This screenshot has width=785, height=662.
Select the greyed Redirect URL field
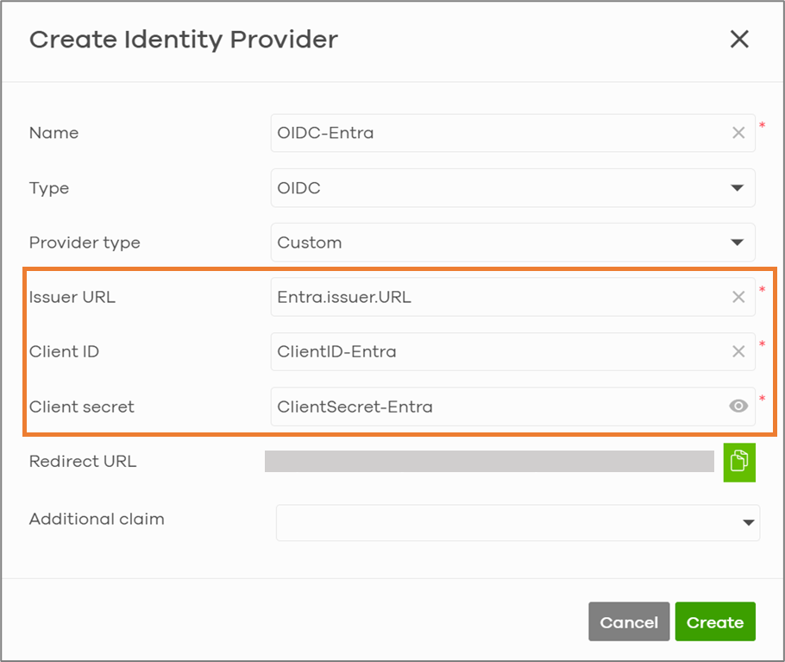coord(489,461)
